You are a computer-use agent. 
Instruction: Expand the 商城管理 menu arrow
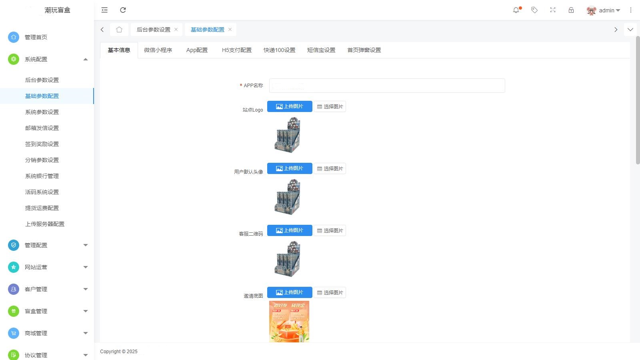point(85,333)
